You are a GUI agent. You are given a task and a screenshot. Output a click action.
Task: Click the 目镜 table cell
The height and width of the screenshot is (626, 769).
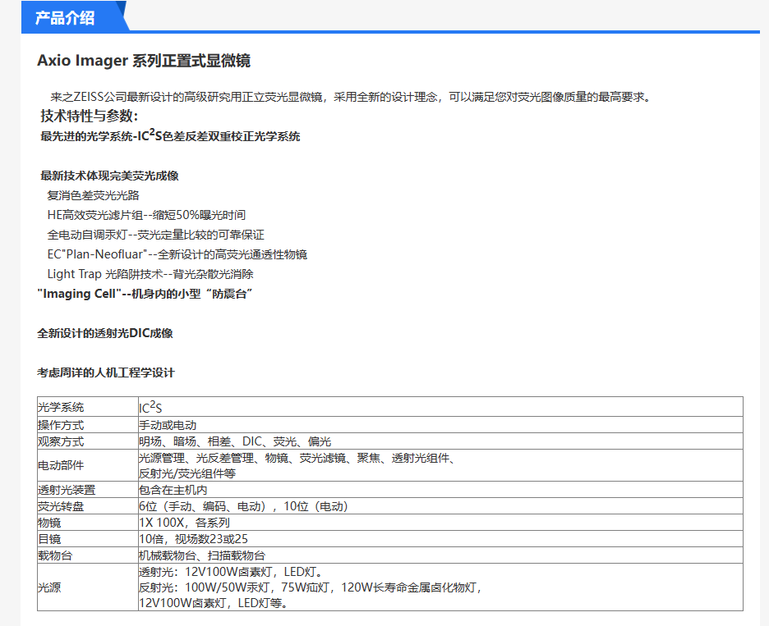88,539
